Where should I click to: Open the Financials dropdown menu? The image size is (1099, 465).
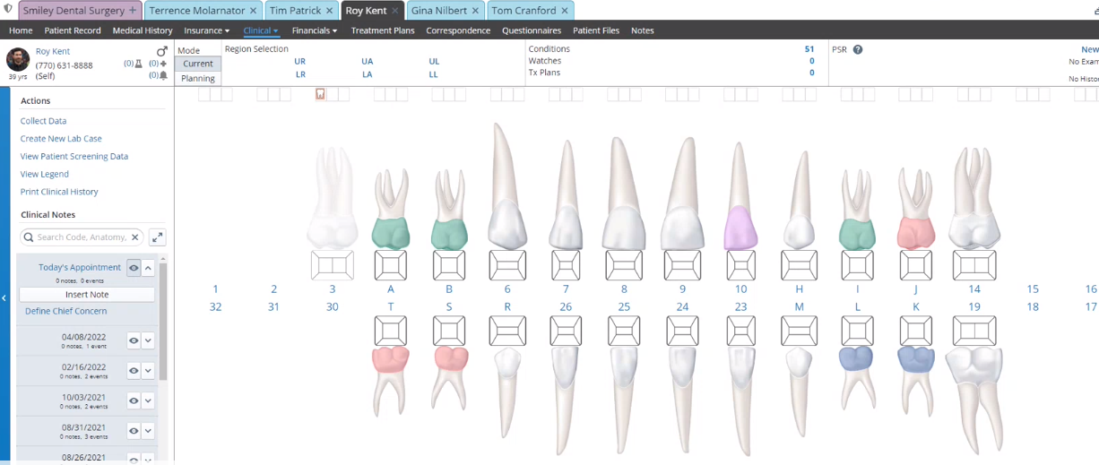pos(314,30)
